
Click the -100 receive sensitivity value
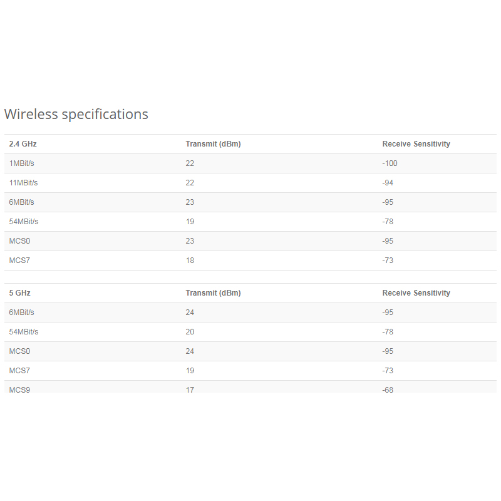coord(390,163)
